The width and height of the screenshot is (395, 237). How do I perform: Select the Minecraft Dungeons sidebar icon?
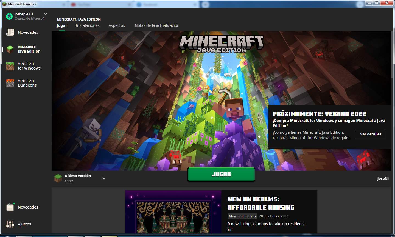click(x=10, y=83)
